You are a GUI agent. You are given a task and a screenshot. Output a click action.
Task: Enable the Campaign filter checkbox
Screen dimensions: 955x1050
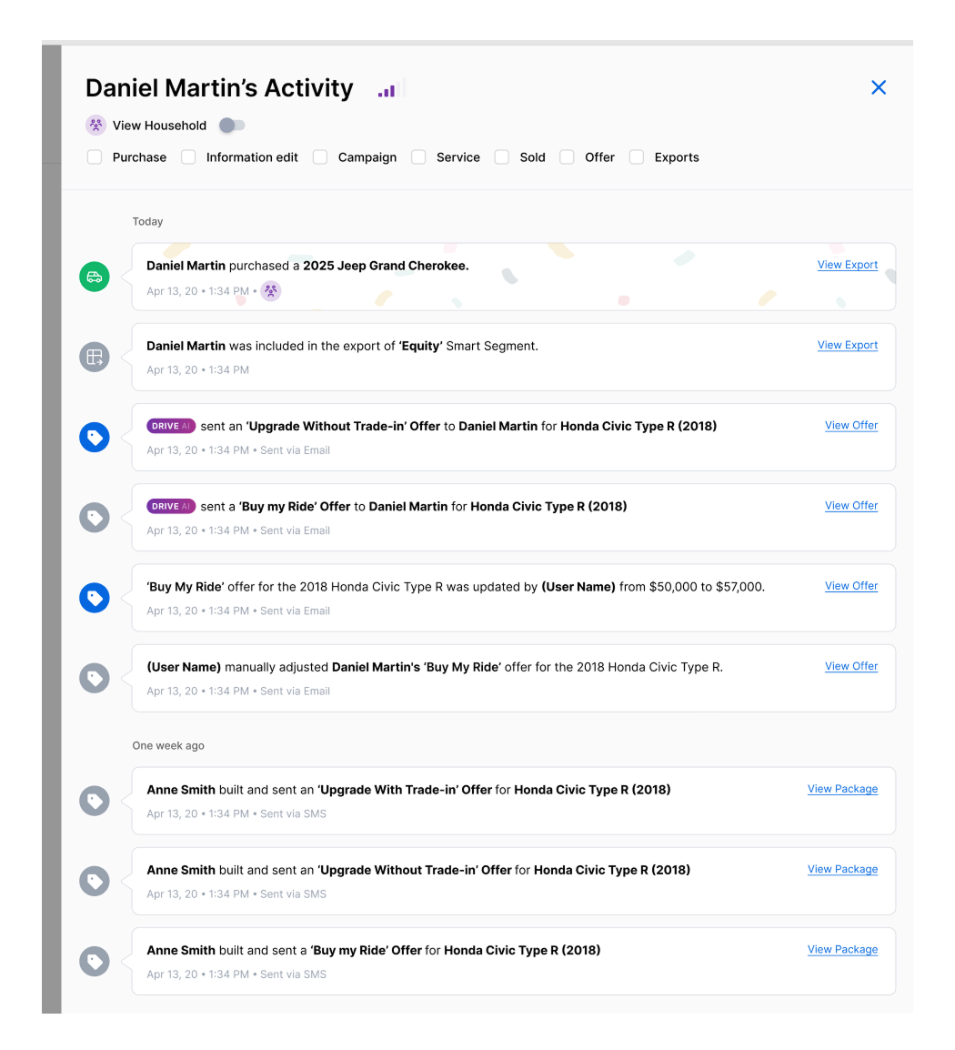click(x=320, y=157)
